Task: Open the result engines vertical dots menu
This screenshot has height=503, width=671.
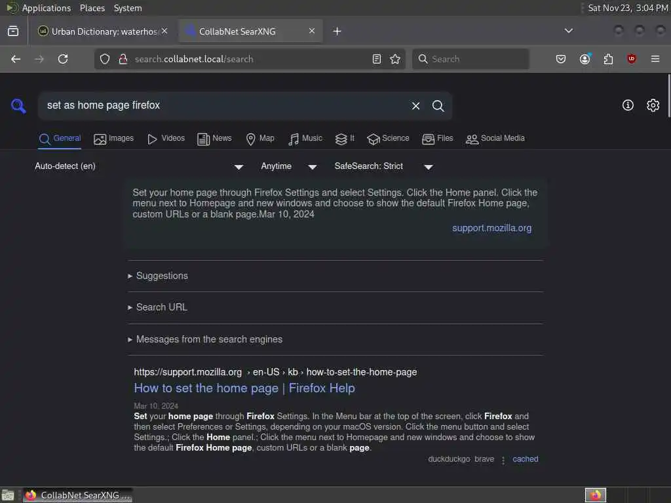Action: pyautogui.click(x=503, y=460)
